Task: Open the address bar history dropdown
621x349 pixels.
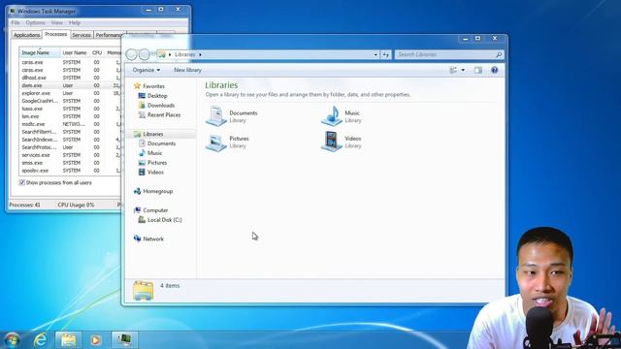Action: [x=376, y=54]
